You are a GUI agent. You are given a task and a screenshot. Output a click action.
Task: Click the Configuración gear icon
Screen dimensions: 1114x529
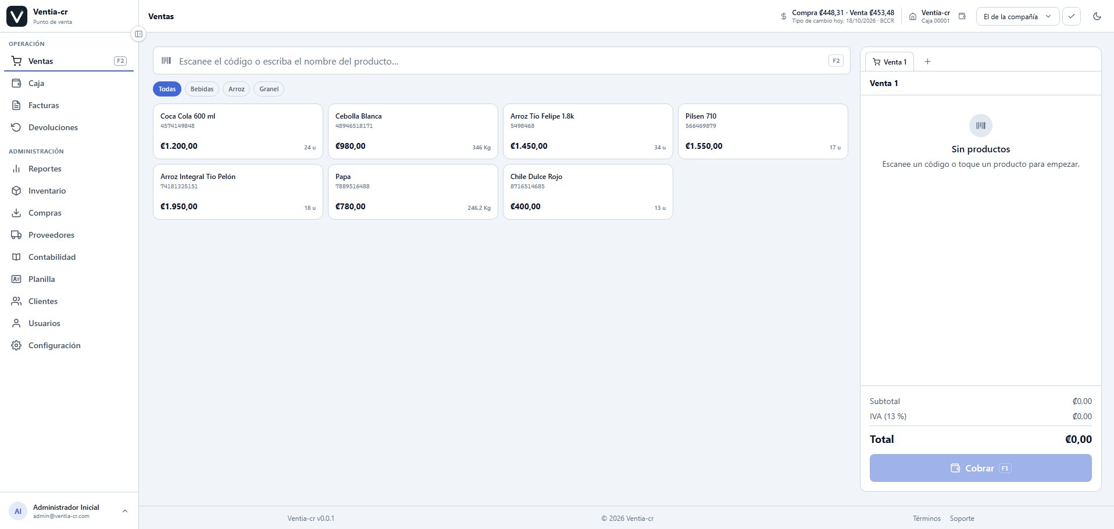click(x=16, y=345)
